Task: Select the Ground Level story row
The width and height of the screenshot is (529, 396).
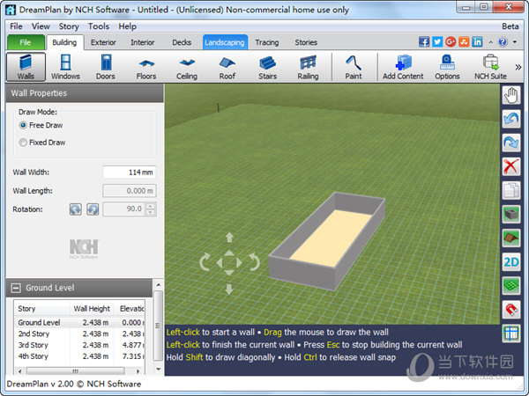Action: [x=79, y=323]
